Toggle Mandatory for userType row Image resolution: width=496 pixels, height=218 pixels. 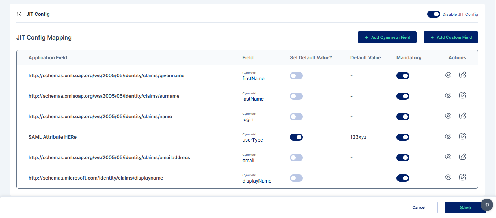[x=403, y=137]
